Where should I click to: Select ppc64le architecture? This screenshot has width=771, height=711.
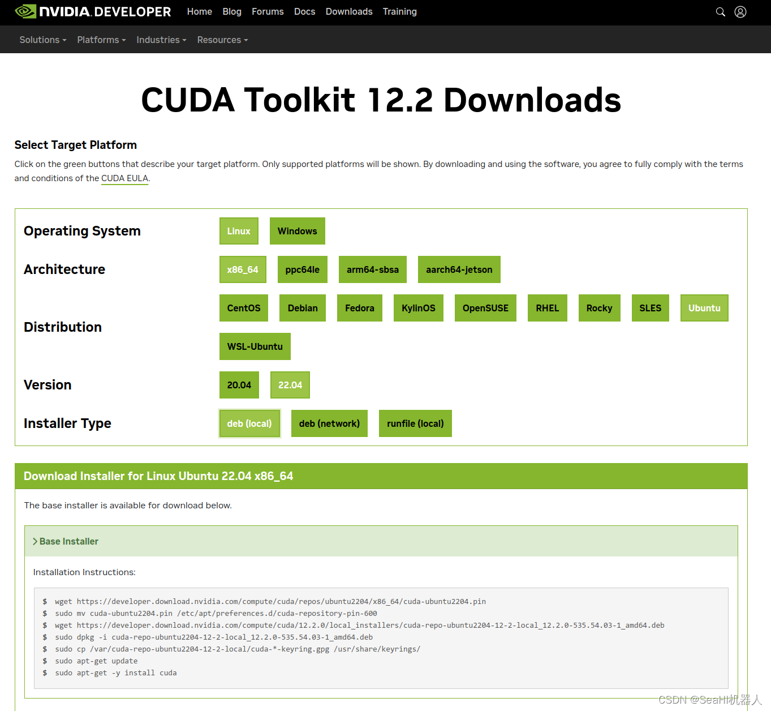(303, 269)
